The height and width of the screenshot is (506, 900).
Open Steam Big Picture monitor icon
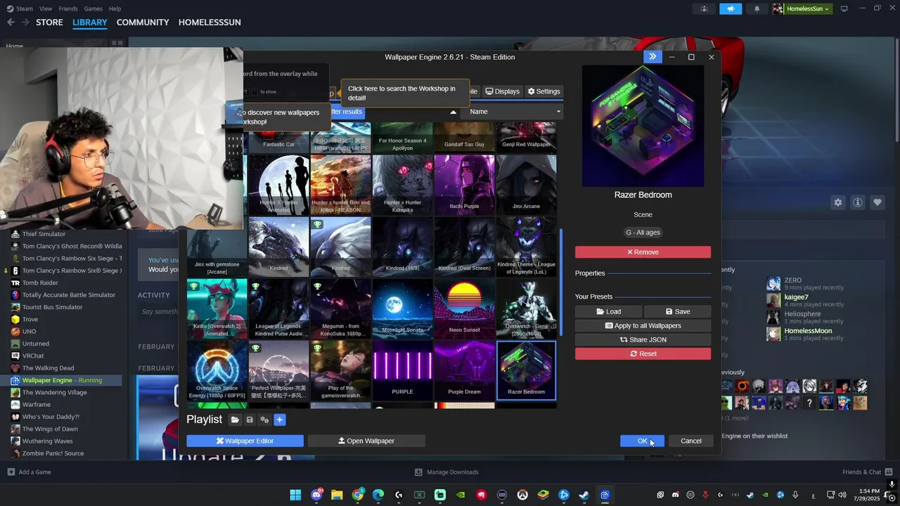click(844, 8)
